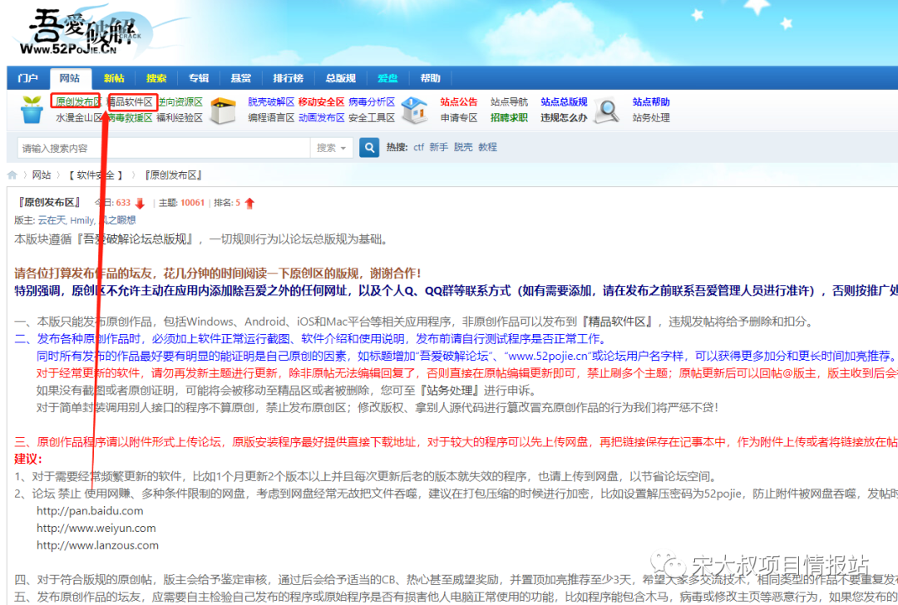The height and width of the screenshot is (605, 898).
Task: Open 违规怎么办 link
Action: 564,118
